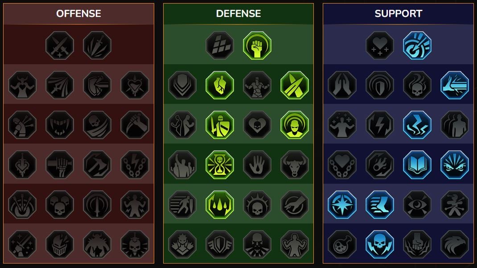Click the axe Offense mastery icon
477x268 pixels.
(x=97, y=165)
